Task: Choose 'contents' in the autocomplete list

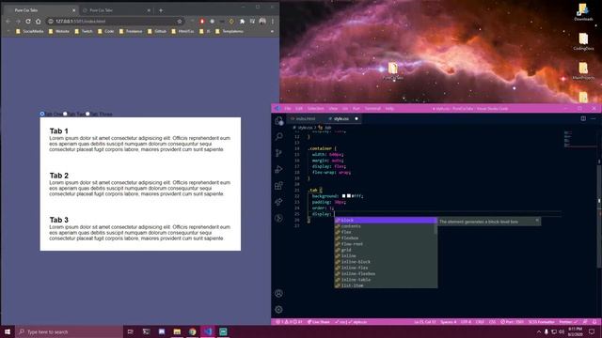Action: (x=386, y=226)
